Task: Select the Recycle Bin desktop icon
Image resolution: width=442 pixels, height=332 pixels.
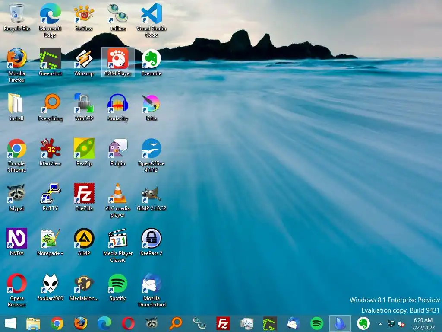Action: 17,17
